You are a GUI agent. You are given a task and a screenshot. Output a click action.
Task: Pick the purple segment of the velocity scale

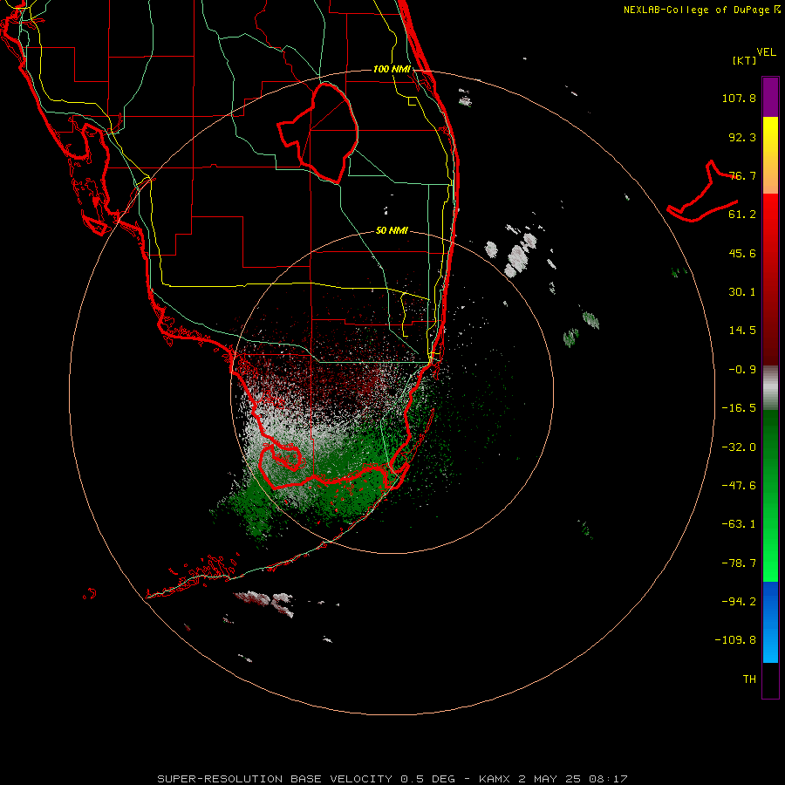tap(770, 97)
